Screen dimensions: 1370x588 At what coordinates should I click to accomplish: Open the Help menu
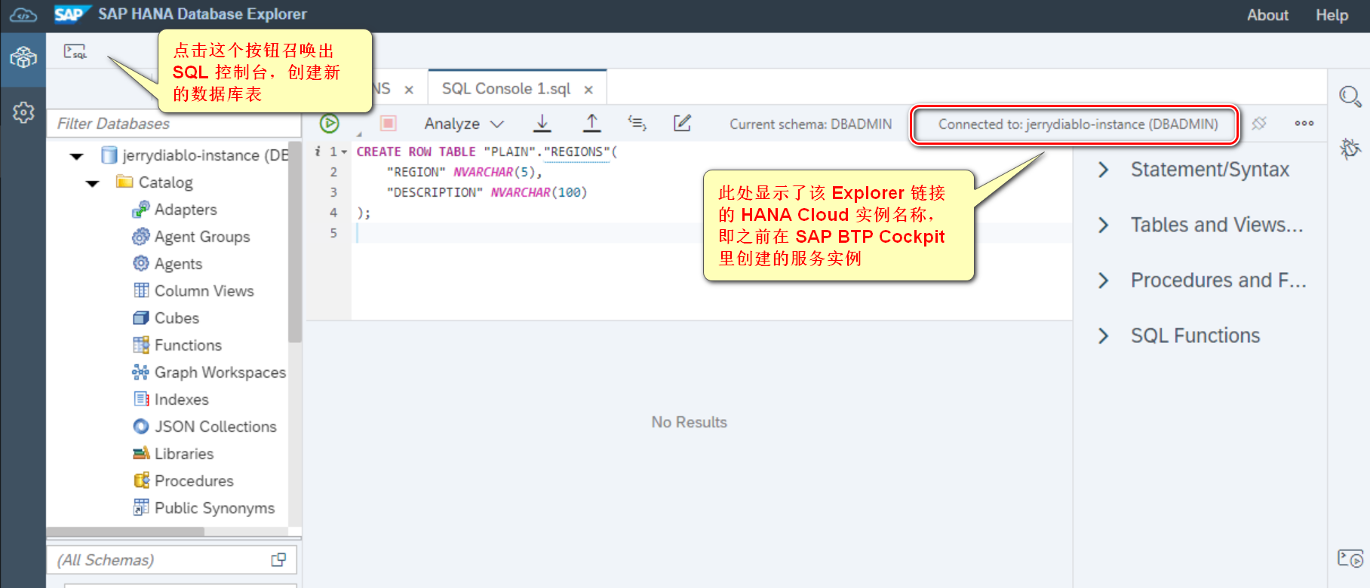pyautogui.click(x=1332, y=15)
